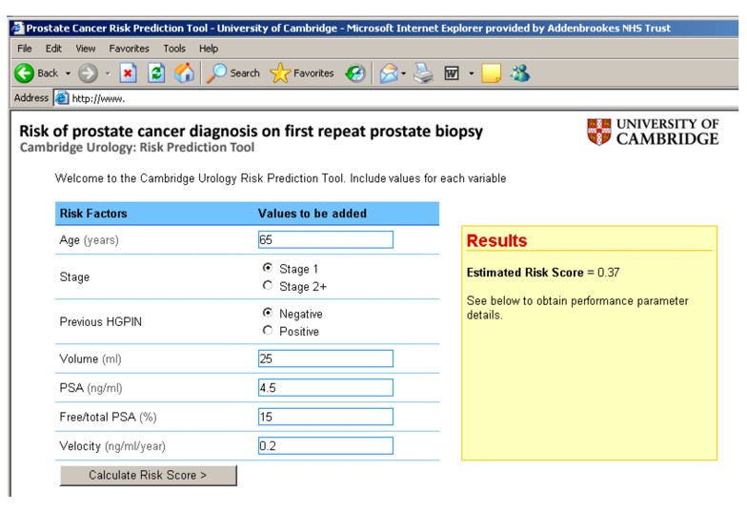Click the Risk Factors column header
This screenshot has height=511, width=747.
(93, 214)
